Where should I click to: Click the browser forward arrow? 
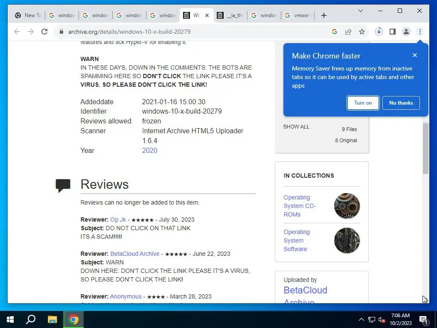31,32
